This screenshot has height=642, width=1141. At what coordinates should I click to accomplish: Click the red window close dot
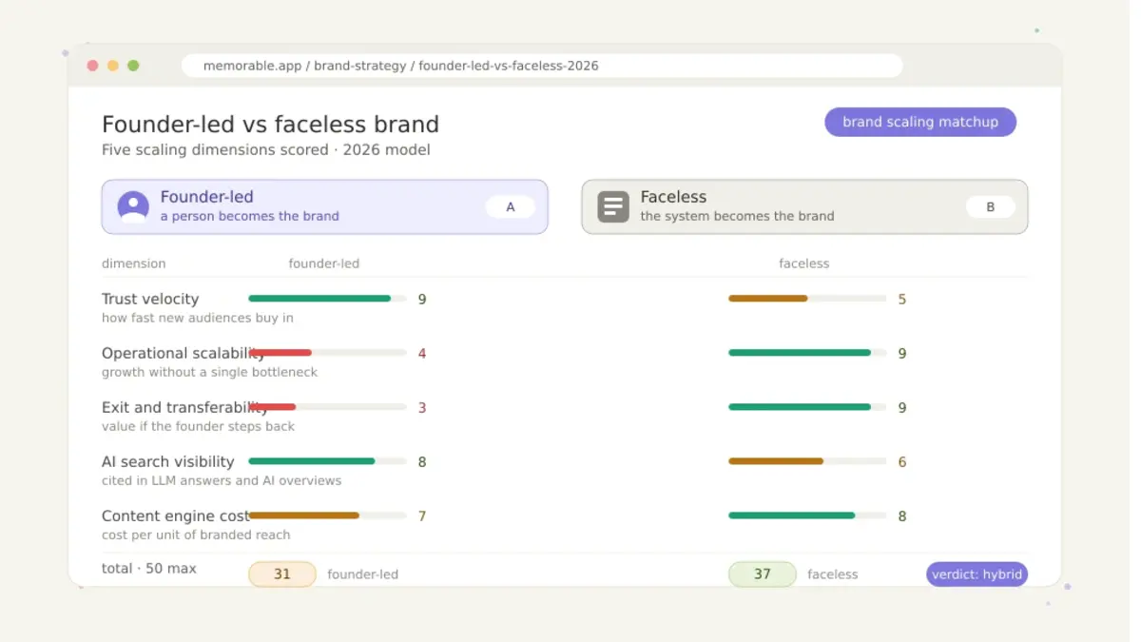(92, 66)
